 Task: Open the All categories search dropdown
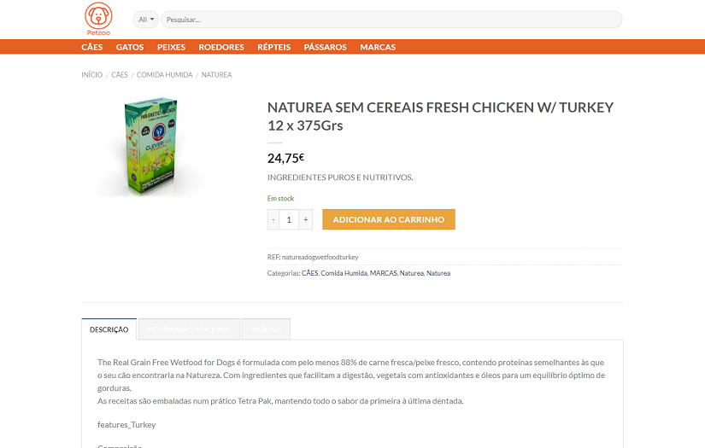pyautogui.click(x=146, y=19)
